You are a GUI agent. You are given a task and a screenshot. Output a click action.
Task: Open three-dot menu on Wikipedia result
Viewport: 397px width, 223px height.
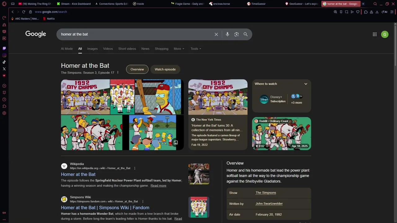pyautogui.click(x=134, y=168)
